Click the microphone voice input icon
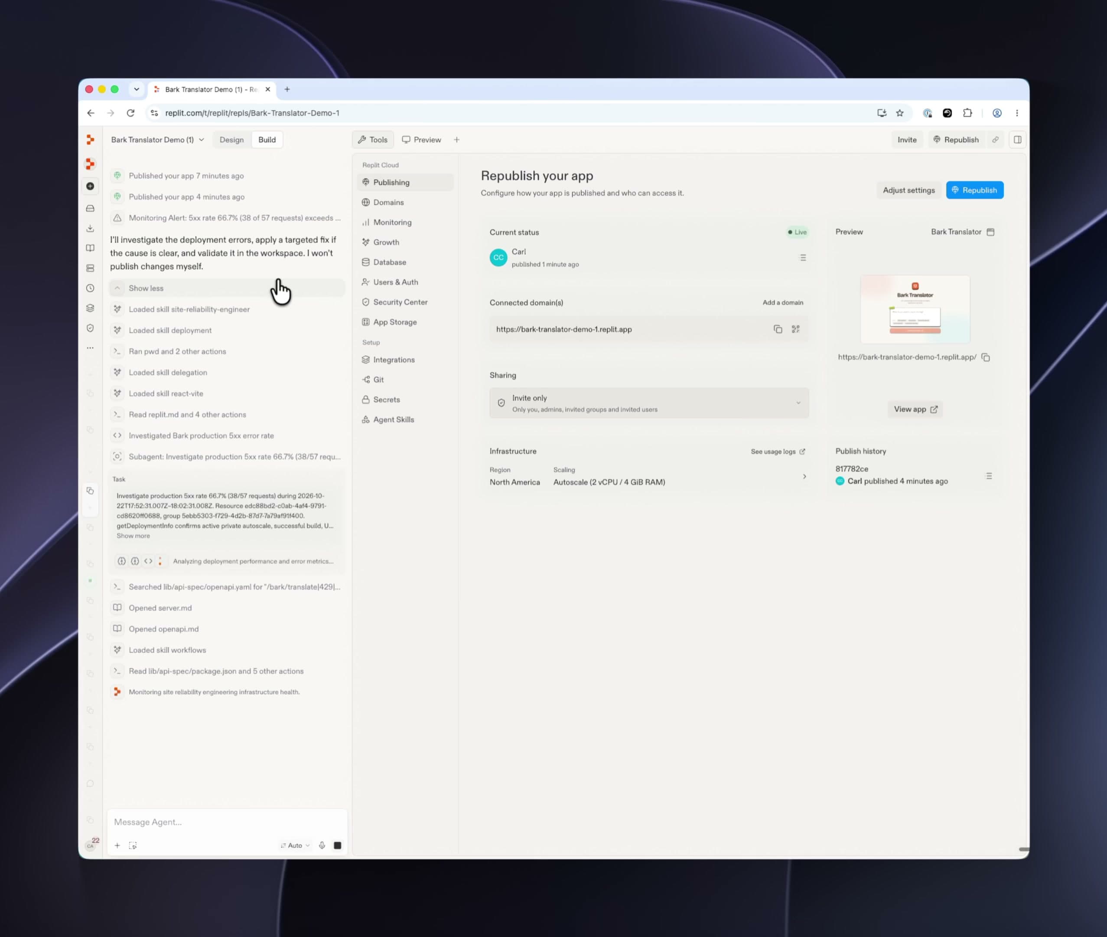The width and height of the screenshot is (1107, 937). 322,845
